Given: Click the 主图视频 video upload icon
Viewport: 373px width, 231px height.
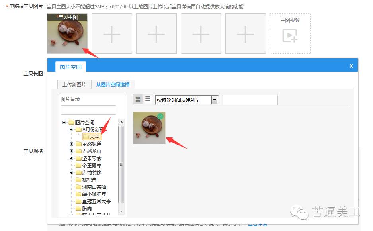Looking at the screenshot, I should (290, 36).
